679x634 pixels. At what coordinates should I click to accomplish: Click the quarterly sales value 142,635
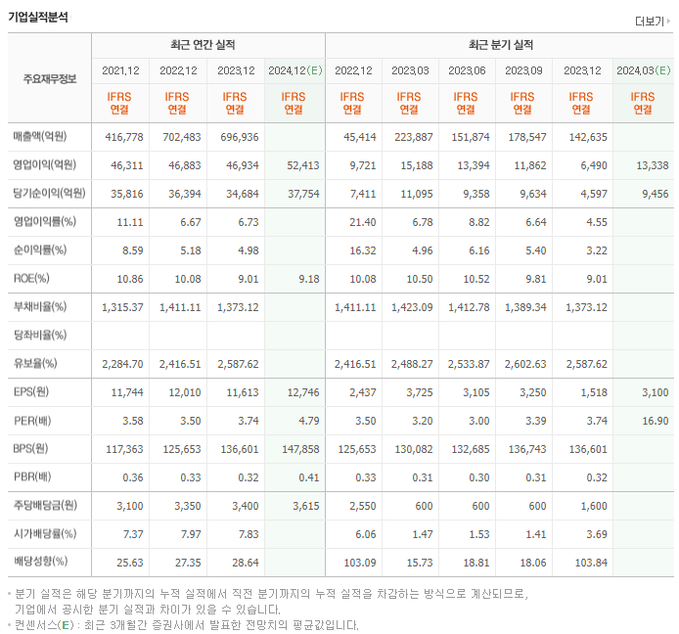(x=588, y=137)
